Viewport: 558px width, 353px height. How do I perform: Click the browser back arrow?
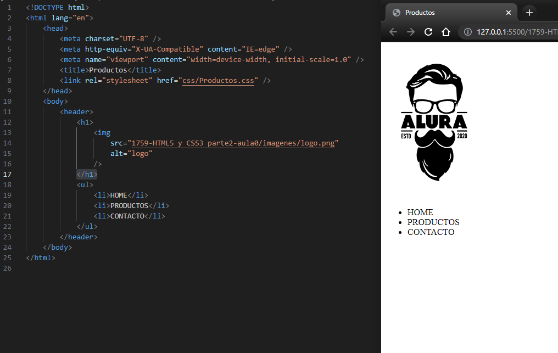[x=393, y=32]
